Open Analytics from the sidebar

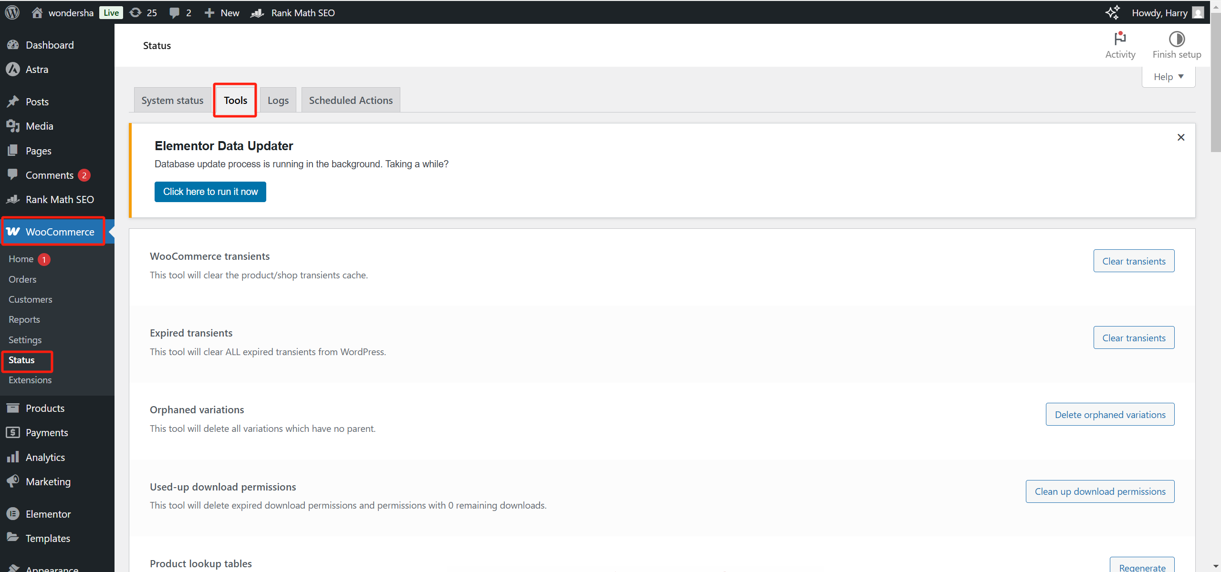[x=45, y=457]
